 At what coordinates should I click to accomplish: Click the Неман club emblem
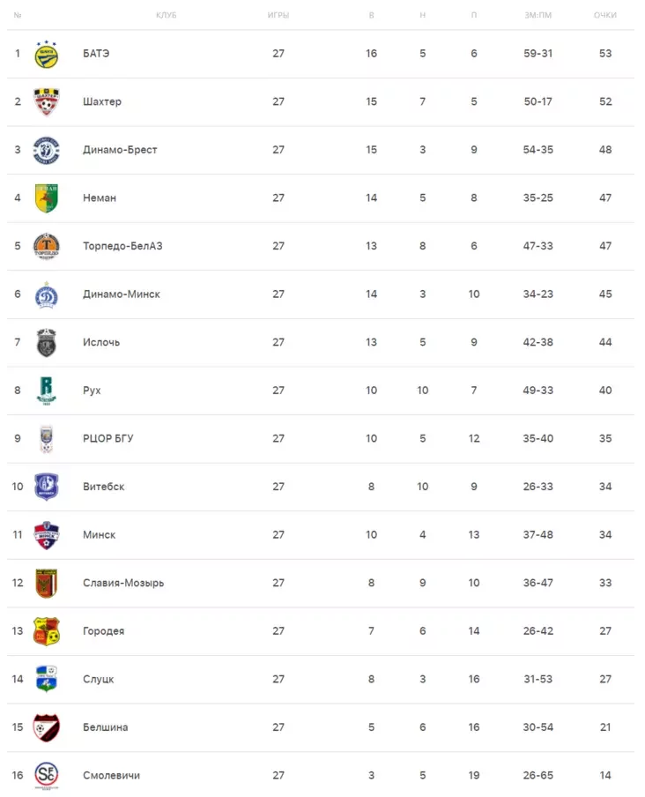click(46, 198)
